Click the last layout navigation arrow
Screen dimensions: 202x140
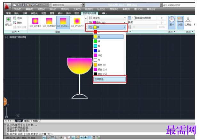(x=13, y=121)
